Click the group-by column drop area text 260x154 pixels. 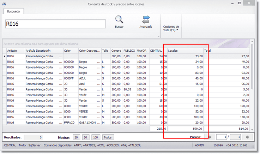[x=41, y=44]
